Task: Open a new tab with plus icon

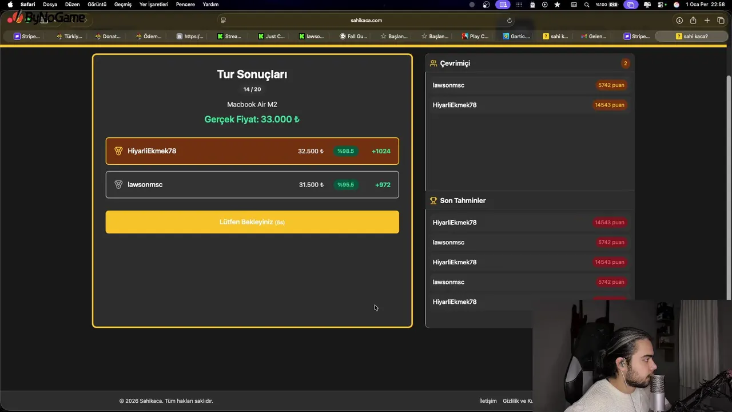Action: pyautogui.click(x=707, y=20)
